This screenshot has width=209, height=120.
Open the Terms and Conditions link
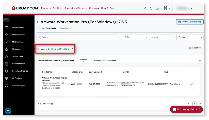[x=60, y=49]
